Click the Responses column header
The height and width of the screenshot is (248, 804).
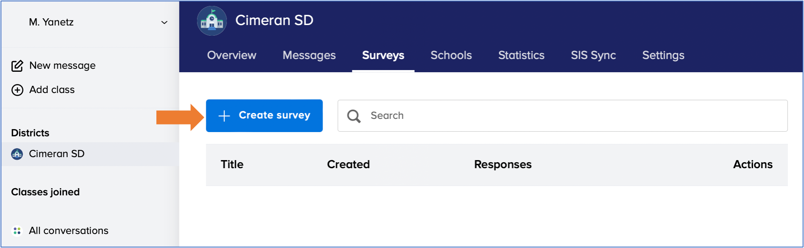(x=503, y=164)
